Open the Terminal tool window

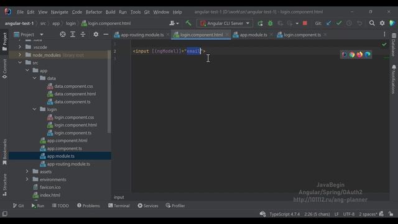(119, 205)
